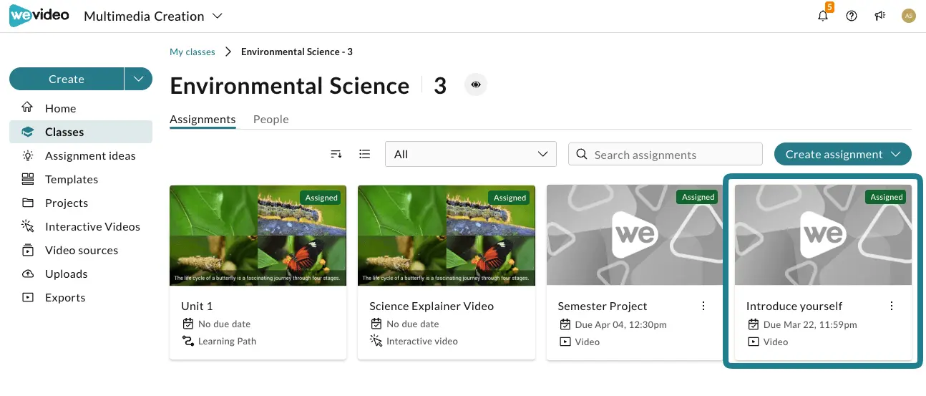Click the Unit 1 title
The height and width of the screenshot is (396, 926).
pos(197,306)
